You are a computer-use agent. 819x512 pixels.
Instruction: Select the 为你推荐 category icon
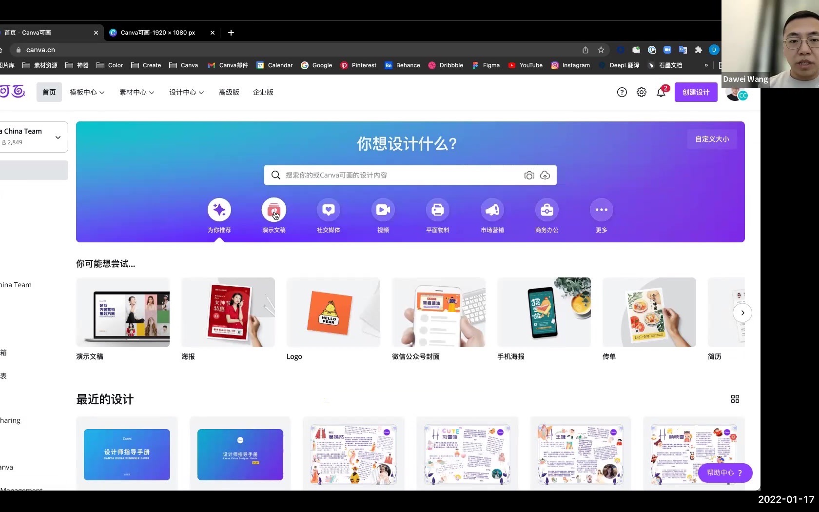(219, 210)
